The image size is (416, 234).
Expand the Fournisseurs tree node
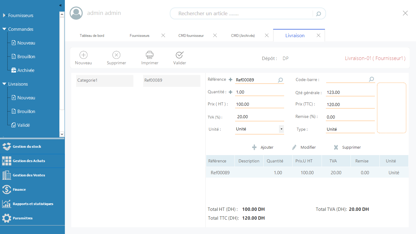pyautogui.click(x=4, y=15)
